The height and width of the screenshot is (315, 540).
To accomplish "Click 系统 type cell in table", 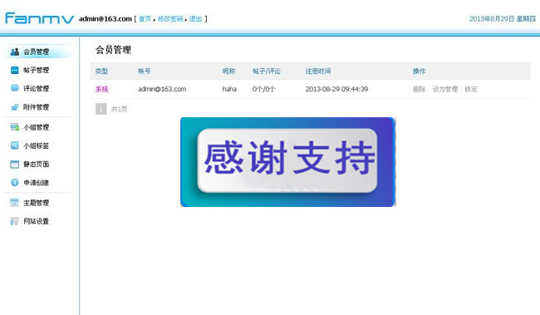I will [101, 89].
